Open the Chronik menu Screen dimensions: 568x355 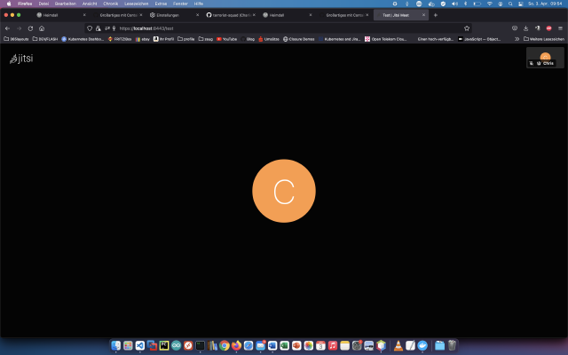tap(110, 4)
